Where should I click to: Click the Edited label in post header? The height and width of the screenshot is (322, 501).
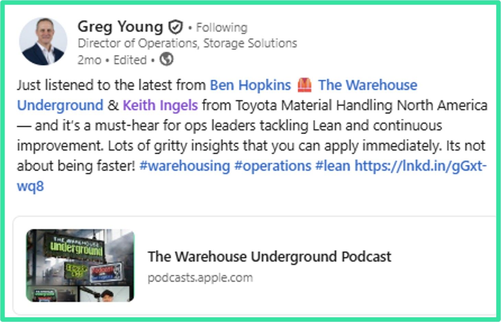point(130,60)
